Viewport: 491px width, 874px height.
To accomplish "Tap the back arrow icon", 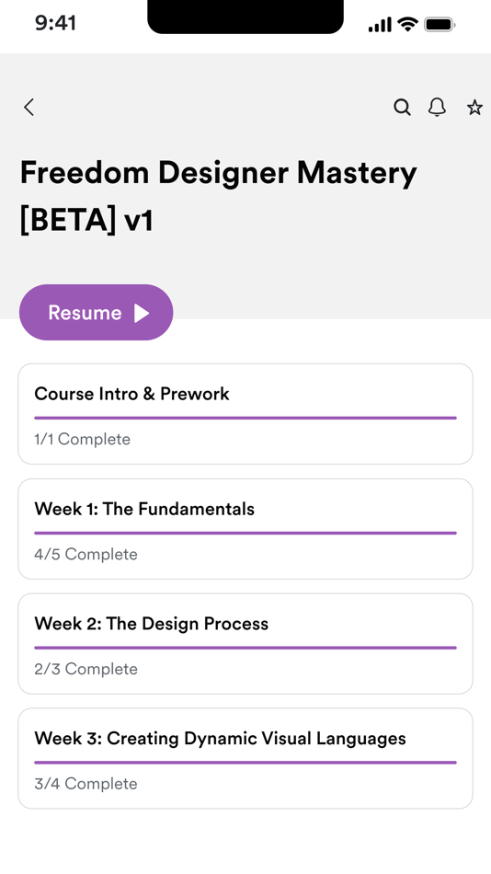I will click(x=29, y=107).
